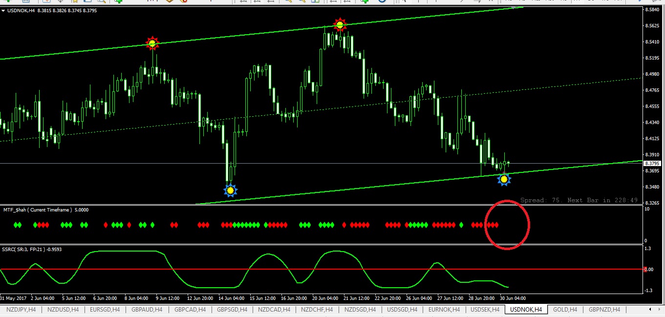Select the GBPSGD,H4 tab

(x=232, y=310)
